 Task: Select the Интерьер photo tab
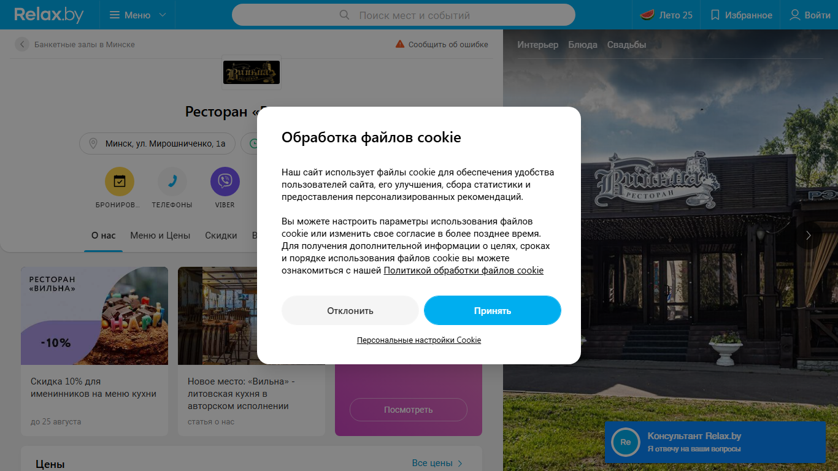pyautogui.click(x=538, y=45)
